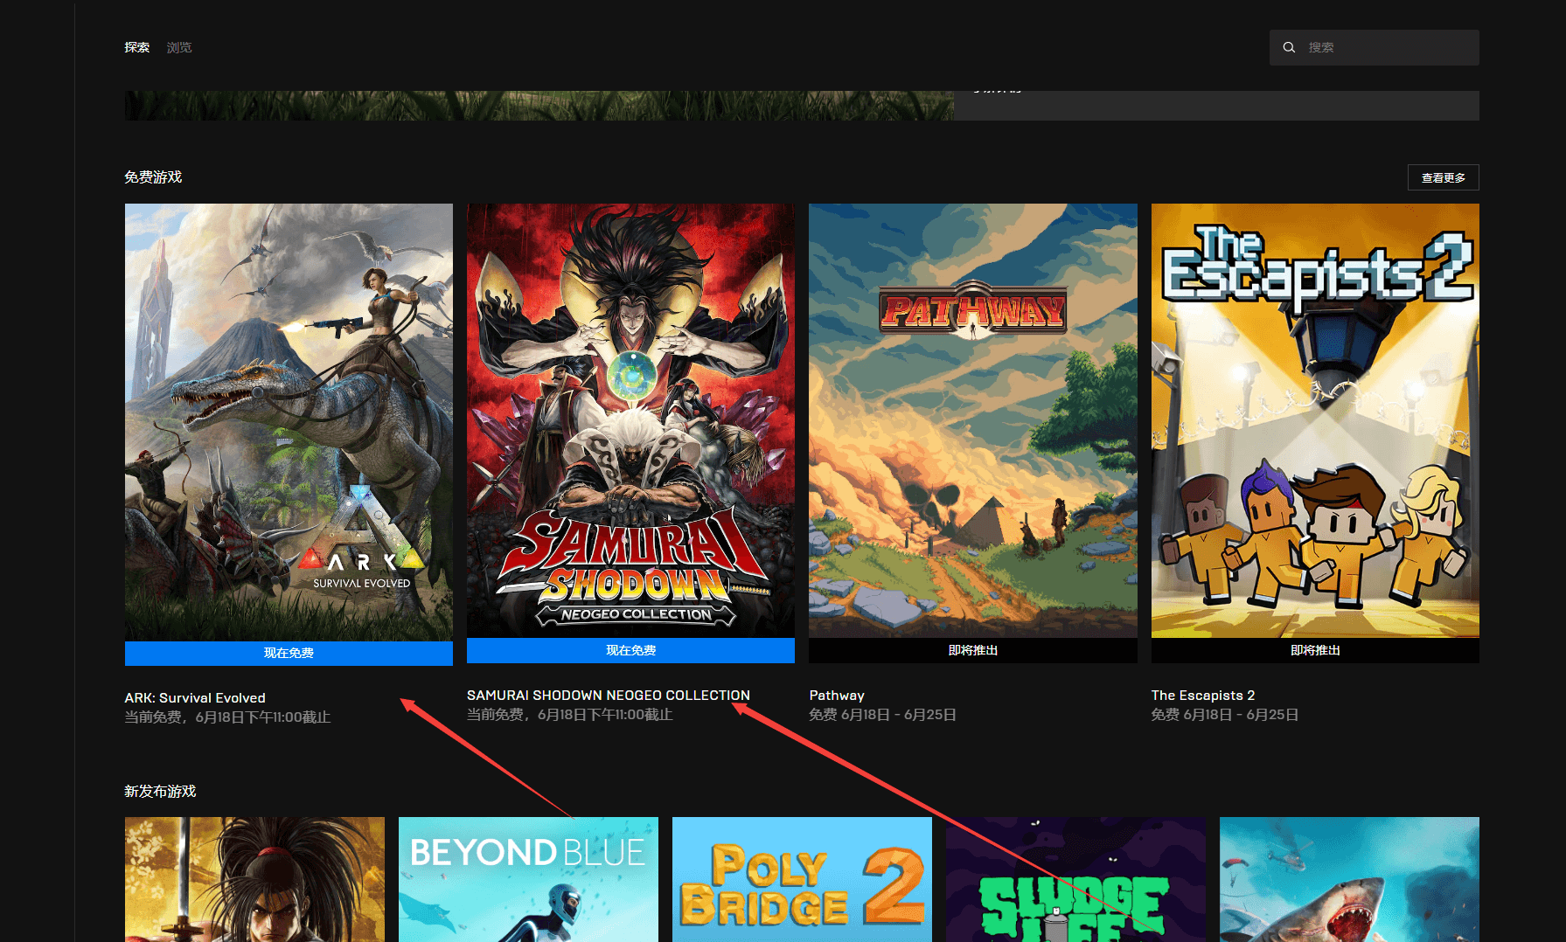Viewport: 1566px width, 942px height.
Task: Open the Beyond Blue thumbnail
Action: [x=528, y=879]
